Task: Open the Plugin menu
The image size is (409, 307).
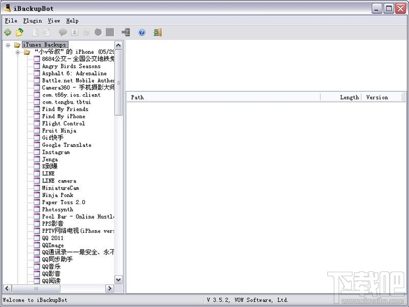Action: tap(33, 20)
